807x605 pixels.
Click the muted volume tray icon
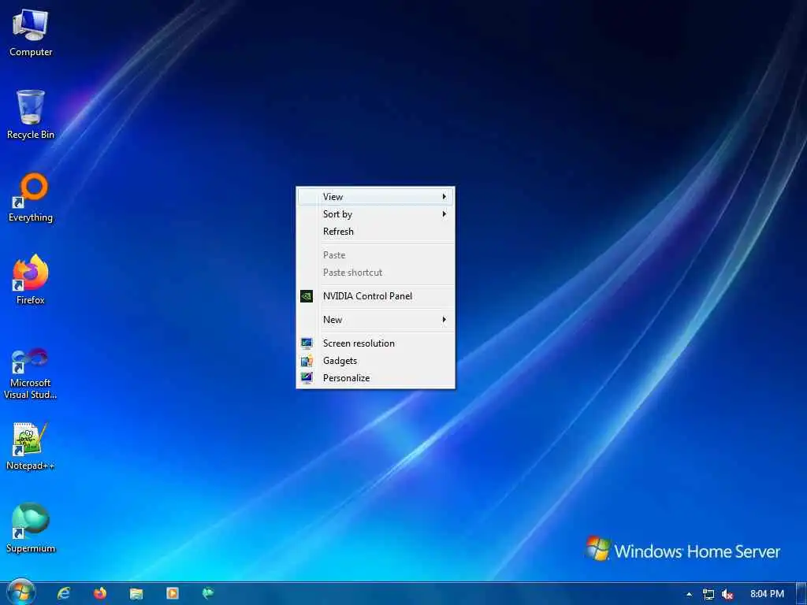point(727,594)
